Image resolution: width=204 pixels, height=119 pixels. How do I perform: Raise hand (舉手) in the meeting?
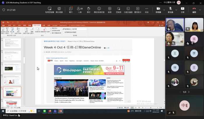coord(89,10)
